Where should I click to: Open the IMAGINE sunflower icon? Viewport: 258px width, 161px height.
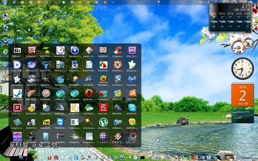[104, 79]
